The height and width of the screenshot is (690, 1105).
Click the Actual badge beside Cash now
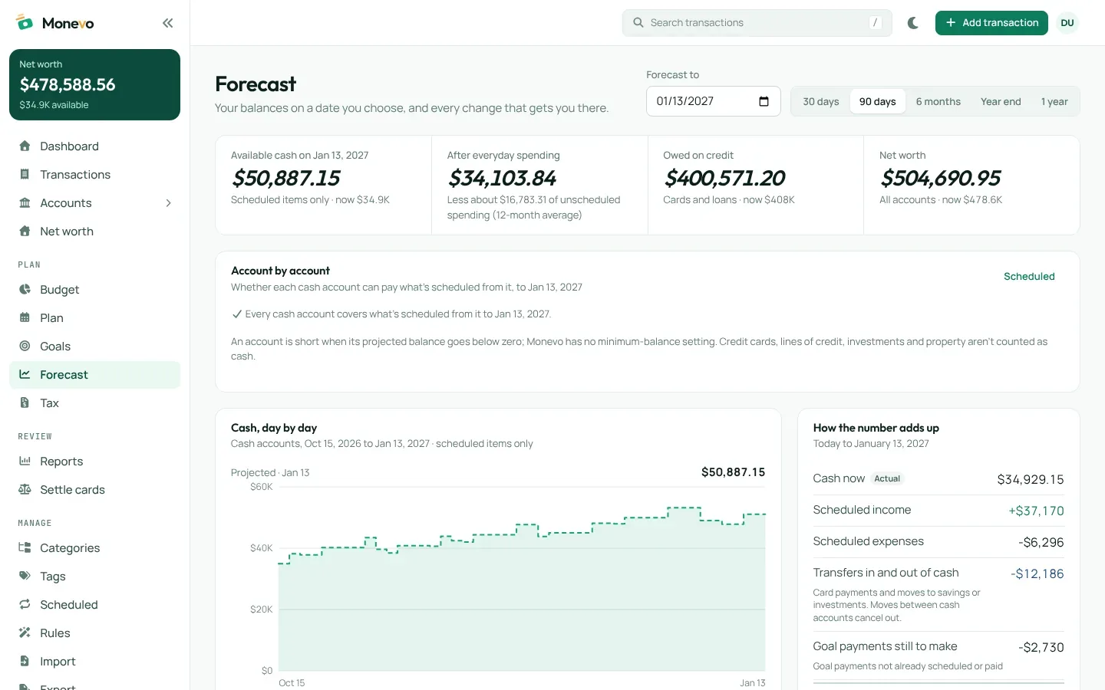click(887, 478)
